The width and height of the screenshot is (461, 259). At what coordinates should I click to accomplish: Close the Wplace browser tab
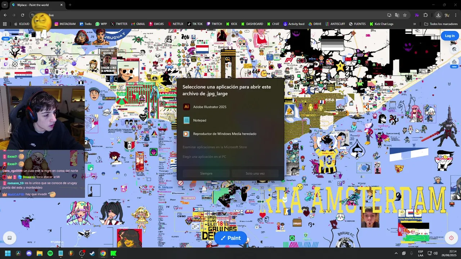point(61,5)
